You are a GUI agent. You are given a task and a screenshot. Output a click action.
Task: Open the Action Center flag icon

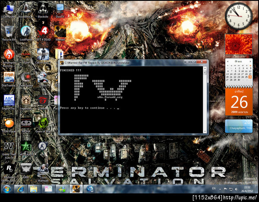tap(225, 189)
